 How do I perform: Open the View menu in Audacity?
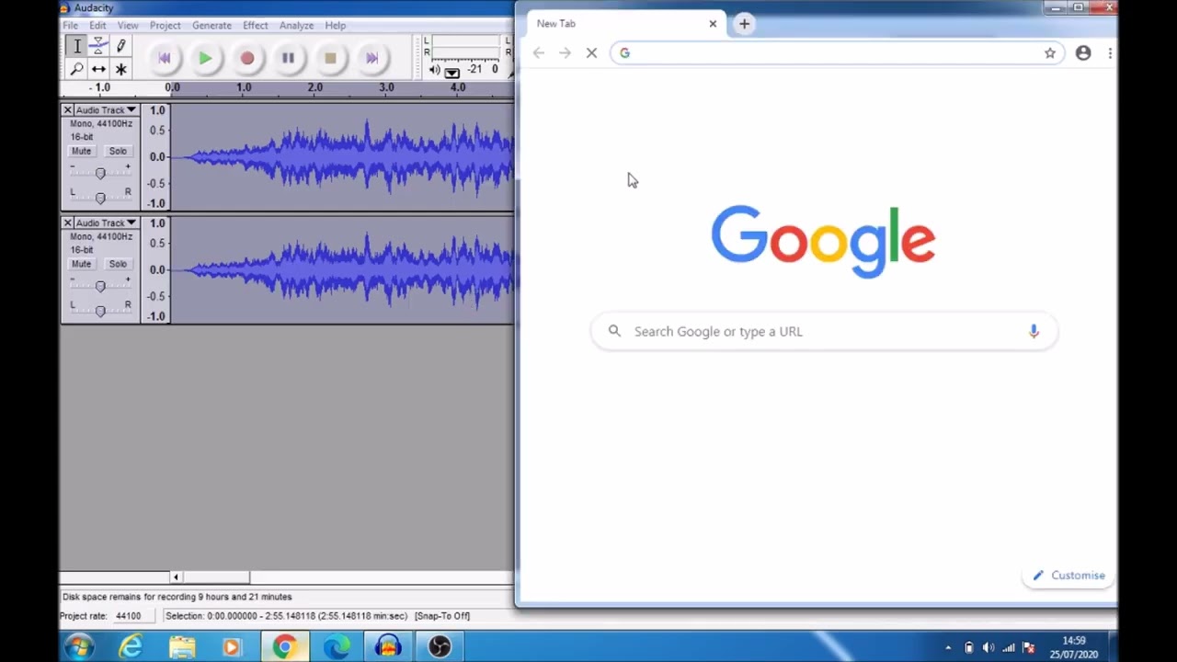(128, 26)
